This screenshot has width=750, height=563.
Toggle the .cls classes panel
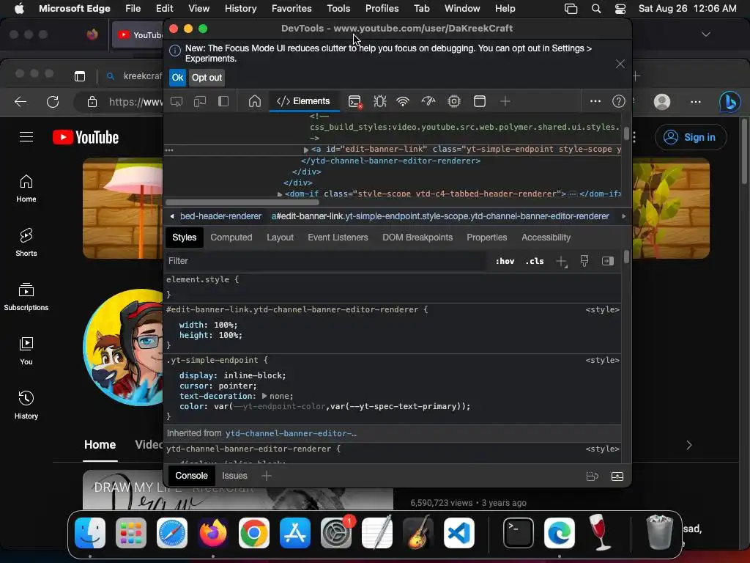point(534,261)
